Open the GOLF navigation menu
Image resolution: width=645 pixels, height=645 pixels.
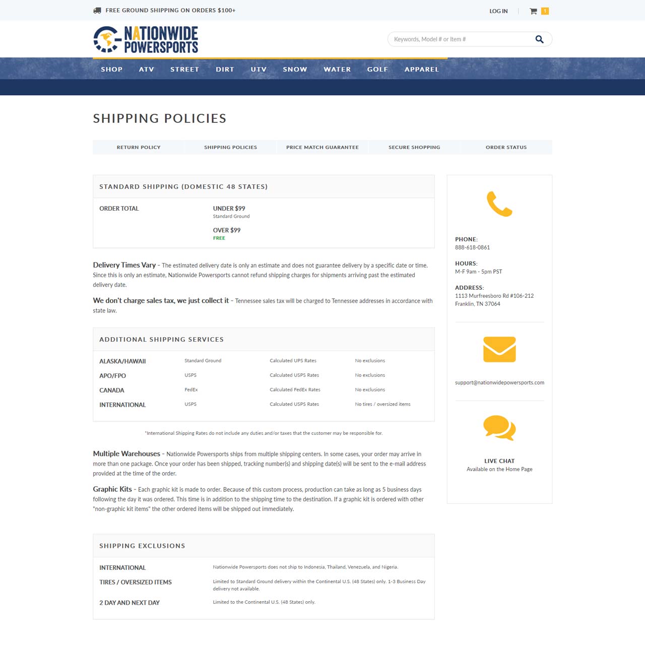[377, 69]
